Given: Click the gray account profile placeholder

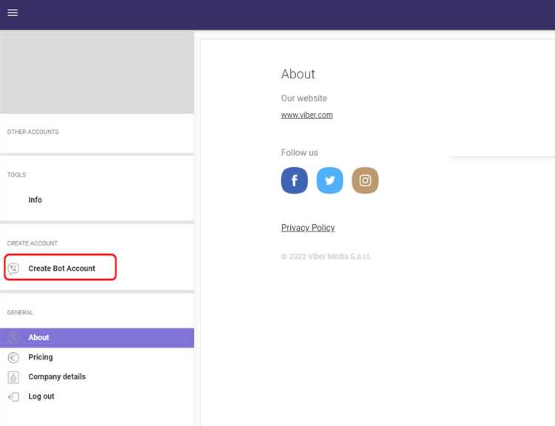Looking at the screenshot, I should click(x=97, y=72).
